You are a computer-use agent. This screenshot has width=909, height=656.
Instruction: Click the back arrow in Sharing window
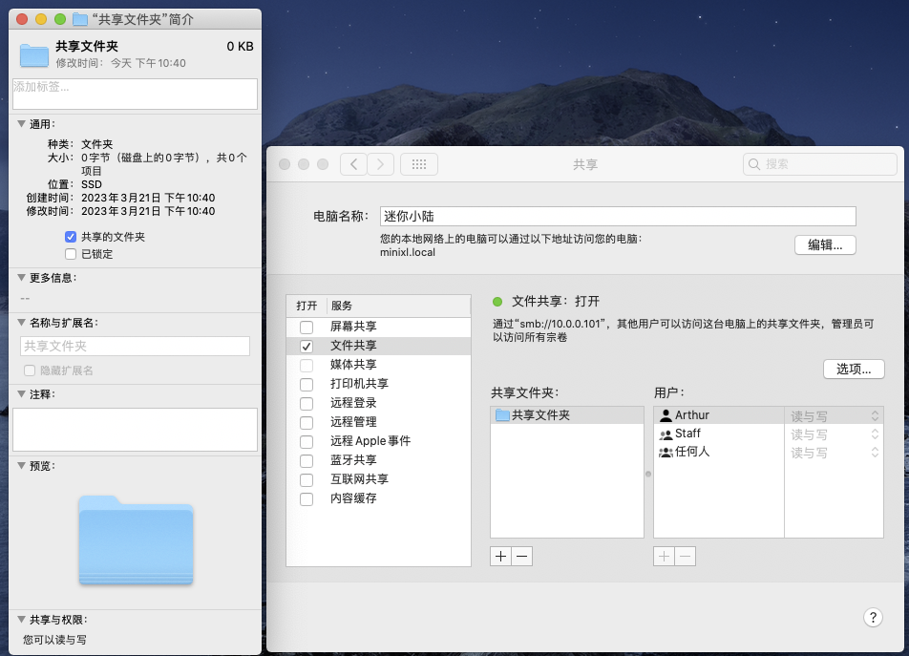tap(354, 164)
